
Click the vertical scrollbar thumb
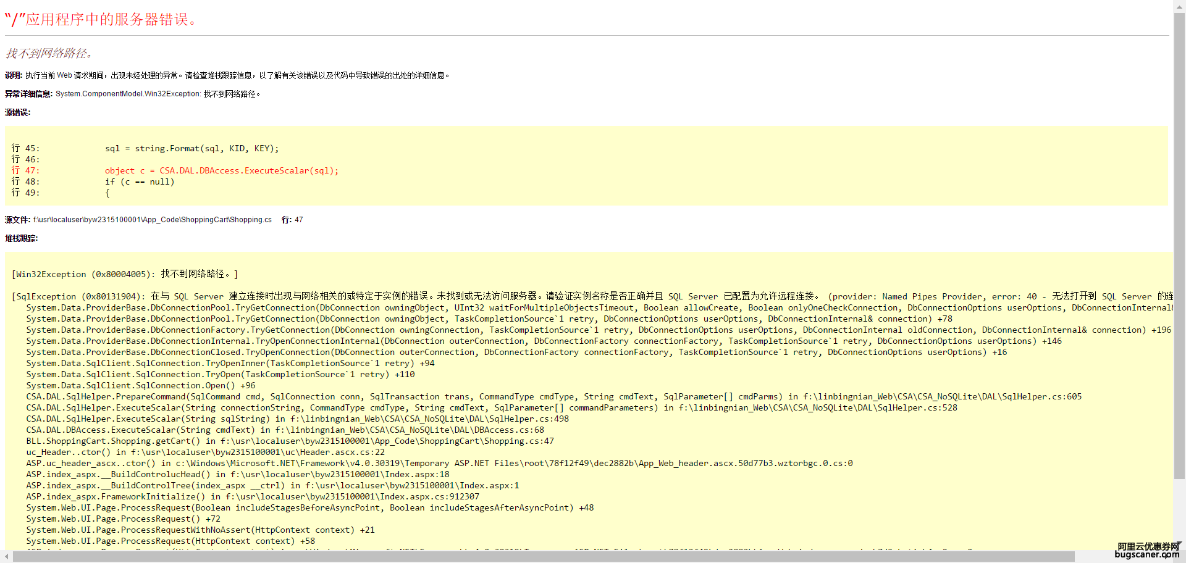pos(1179,245)
